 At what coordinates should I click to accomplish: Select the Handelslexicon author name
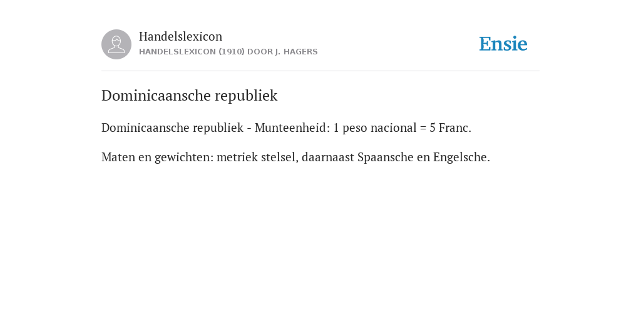(181, 36)
